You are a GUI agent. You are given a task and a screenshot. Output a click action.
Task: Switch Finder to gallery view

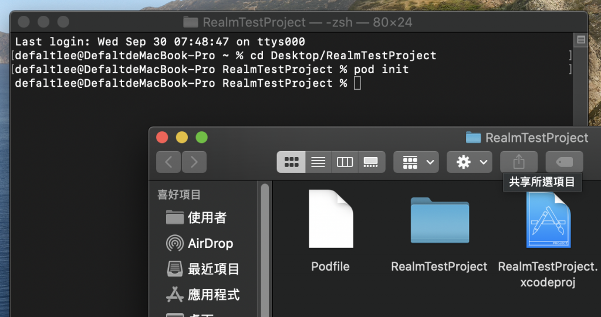click(372, 162)
